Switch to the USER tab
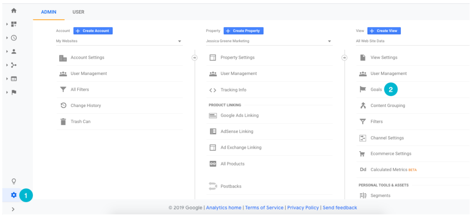The image size is (473, 217). [x=78, y=12]
